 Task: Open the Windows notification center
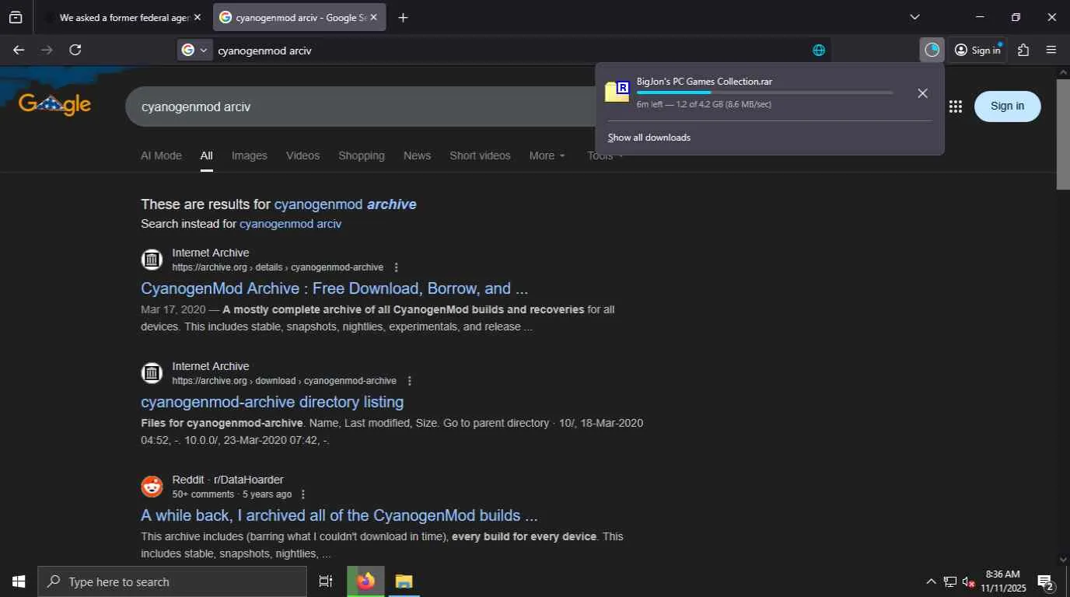click(1046, 581)
